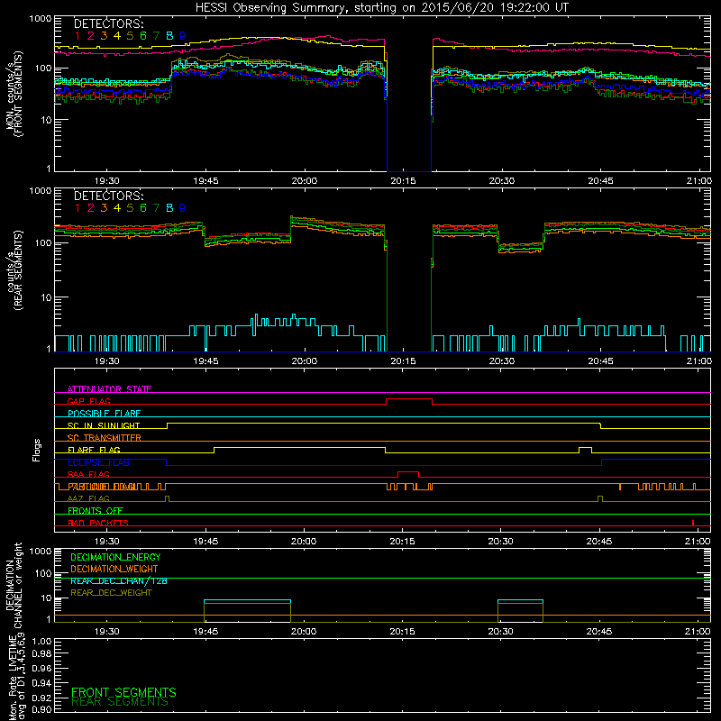This screenshot has height=721, width=721.
Task: Click the raised GAP_FLAG step near 20:15
Action: (409, 399)
